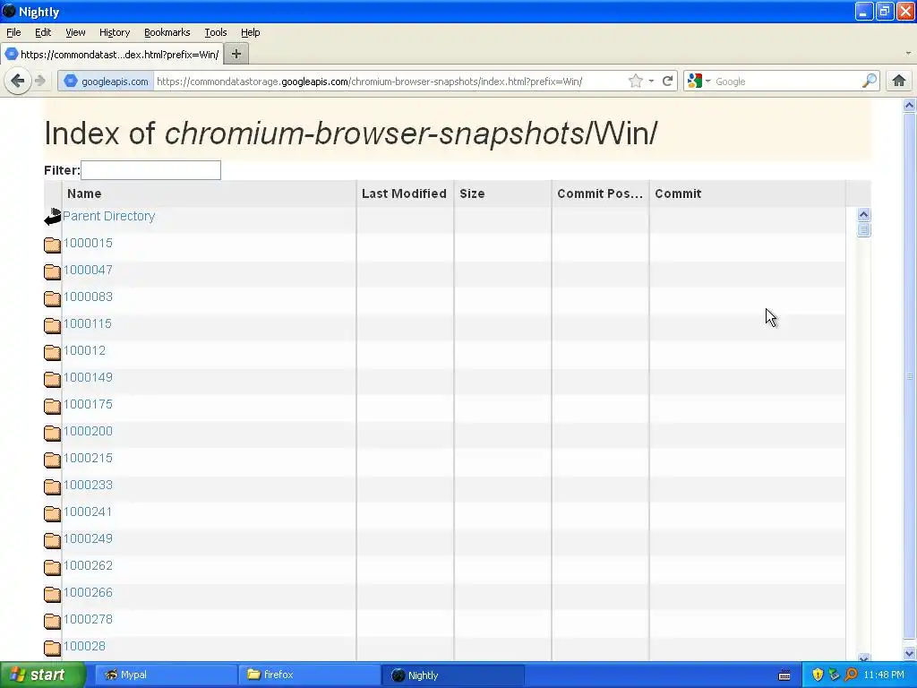Click the googleapis.com site identity button
The width and height of the screenshot is (917, 688).
point(106,82)
